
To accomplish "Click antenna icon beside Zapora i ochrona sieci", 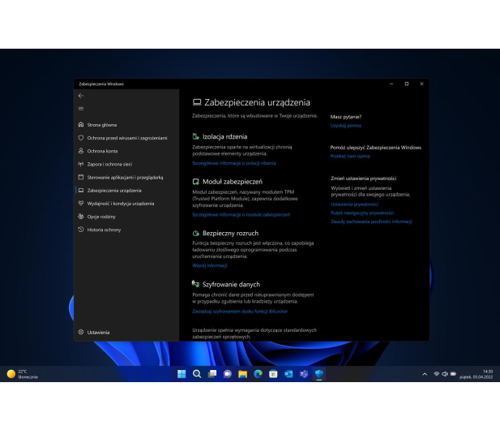I will coord(81,164).
